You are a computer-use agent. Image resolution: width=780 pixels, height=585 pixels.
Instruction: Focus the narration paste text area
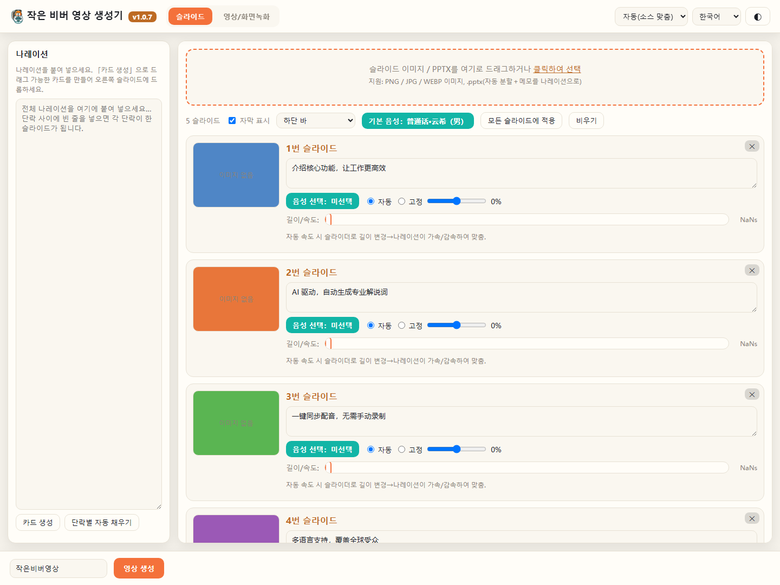89,304
